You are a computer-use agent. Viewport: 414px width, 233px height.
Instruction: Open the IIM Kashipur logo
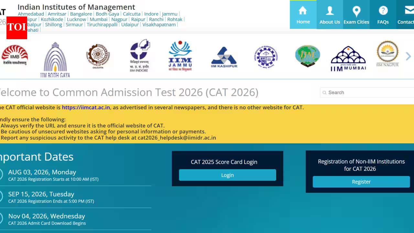224,57
